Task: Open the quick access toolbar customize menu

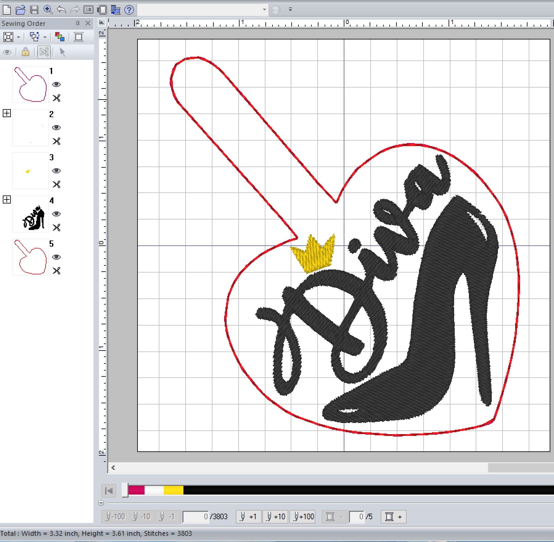Action: point(290,10)
